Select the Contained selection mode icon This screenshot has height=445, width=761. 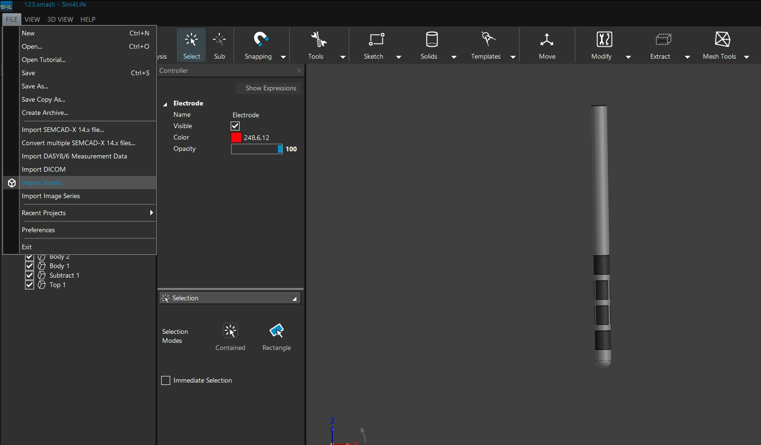coord(230,331)
